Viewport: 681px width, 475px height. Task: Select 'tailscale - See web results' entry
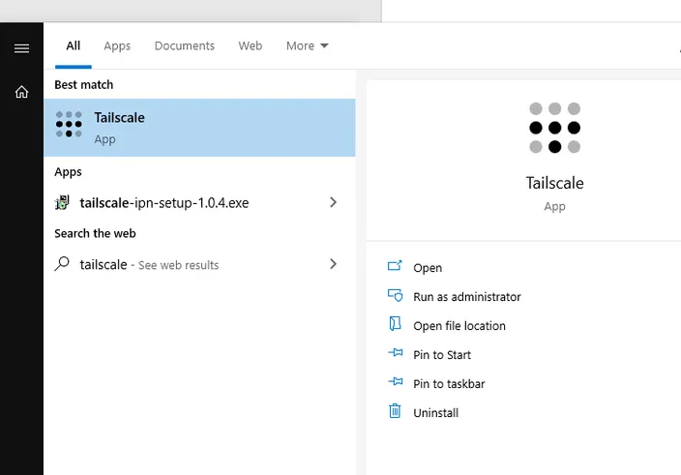tap(200, 264)
